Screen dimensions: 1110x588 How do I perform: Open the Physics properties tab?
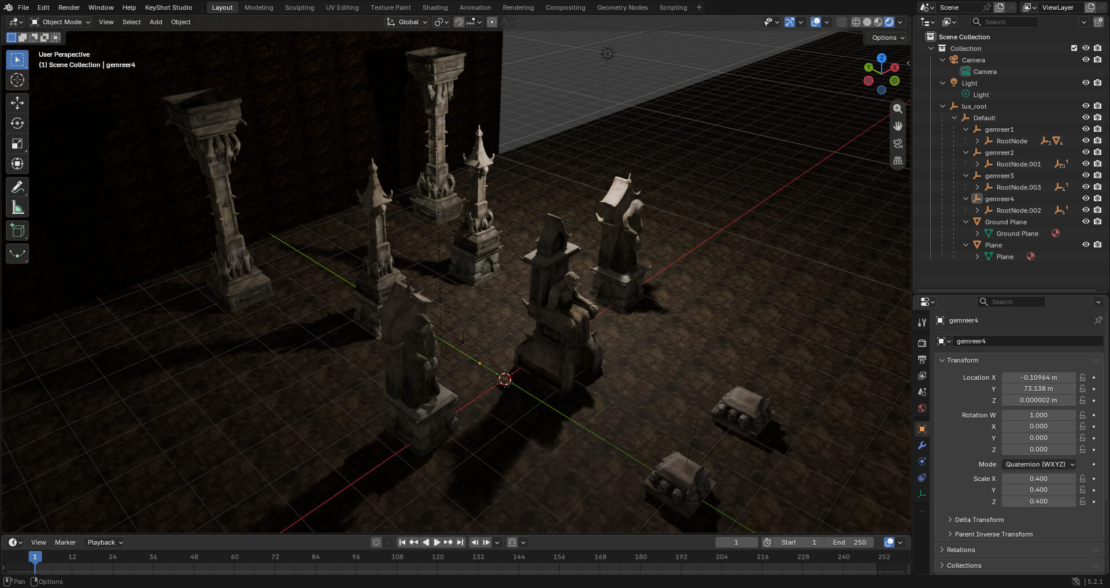pos(922,461)
